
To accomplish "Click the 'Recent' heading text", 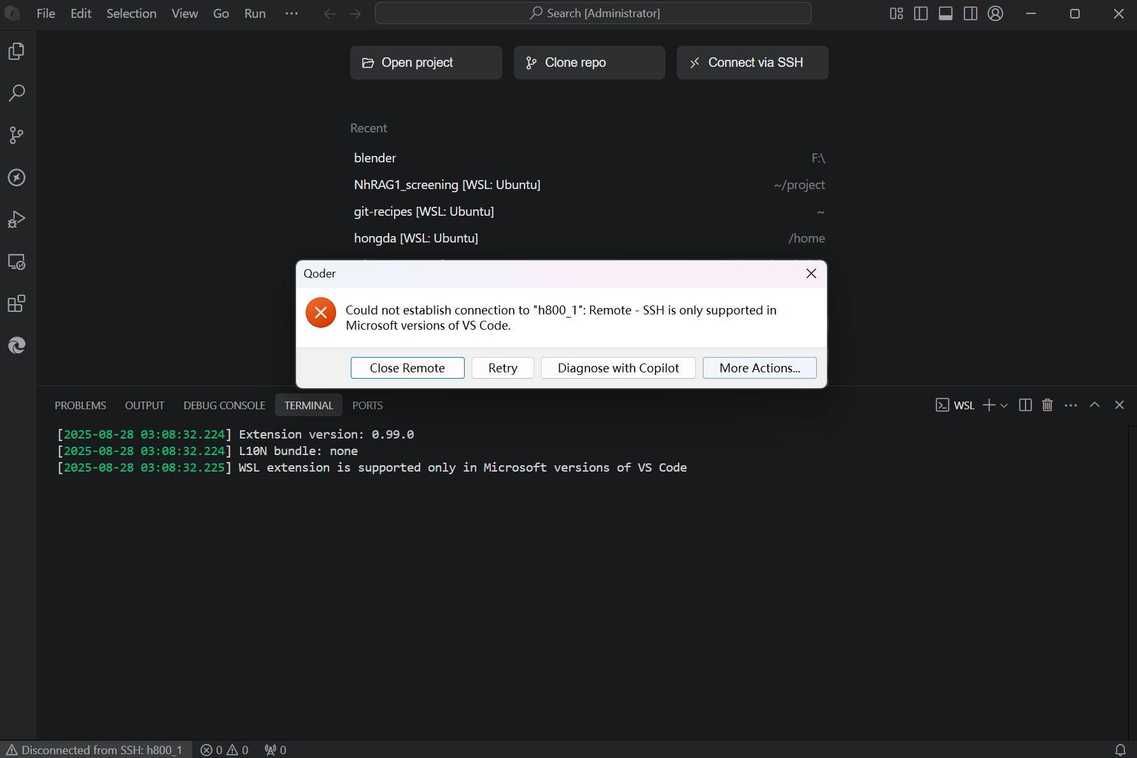I will 369,128.
